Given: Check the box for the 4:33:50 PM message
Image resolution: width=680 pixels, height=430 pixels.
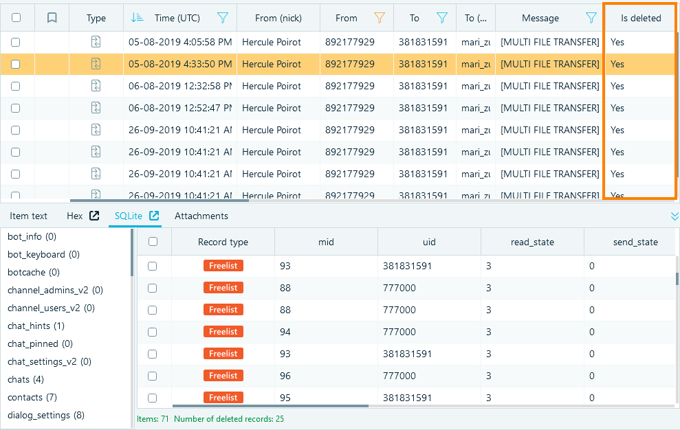Looking at the screenshot, I should 16,64.
